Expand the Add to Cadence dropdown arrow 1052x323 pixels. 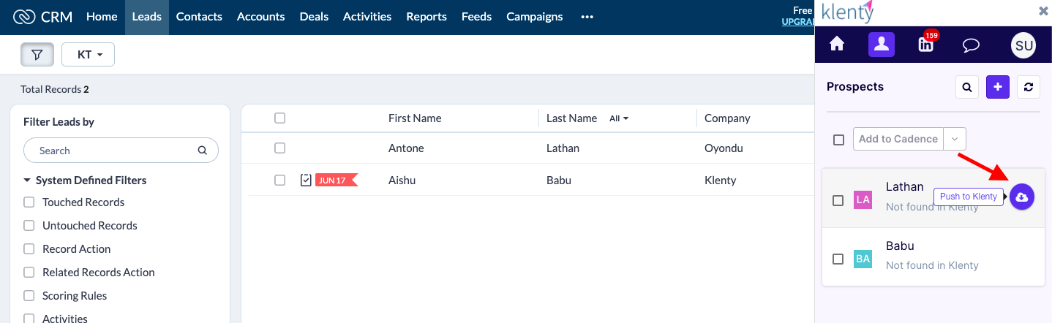[x=955, y=139]
